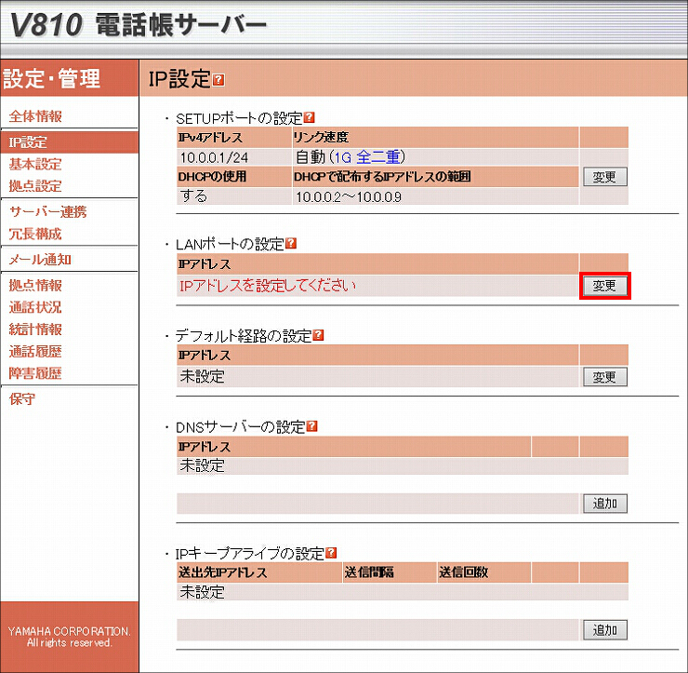Open 通話状況 in the sidebar

click(35, 307)
